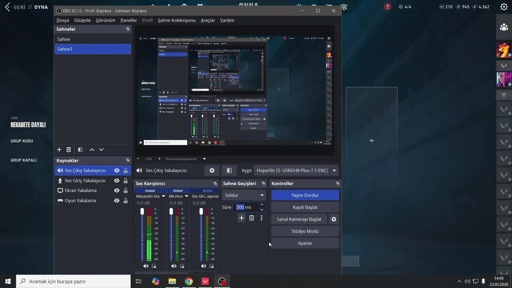
Task: Hide Ses Çıkış Yakalayıcısı source eye icon
Action: [x=117, y=170]
